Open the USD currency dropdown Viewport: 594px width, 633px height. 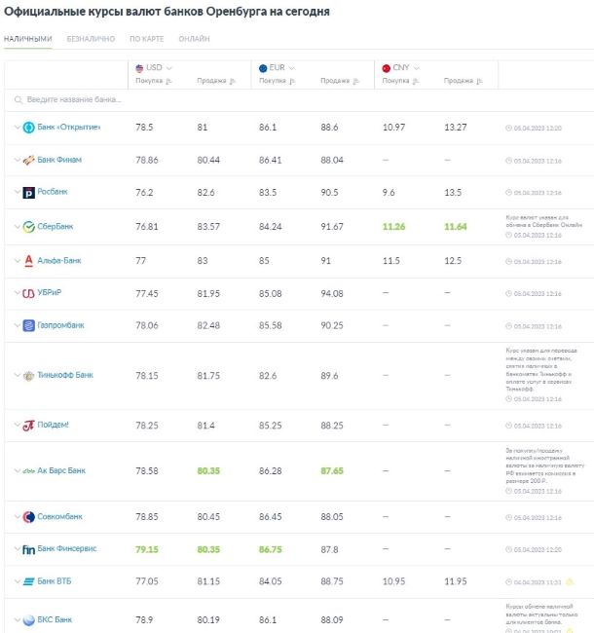169,68
